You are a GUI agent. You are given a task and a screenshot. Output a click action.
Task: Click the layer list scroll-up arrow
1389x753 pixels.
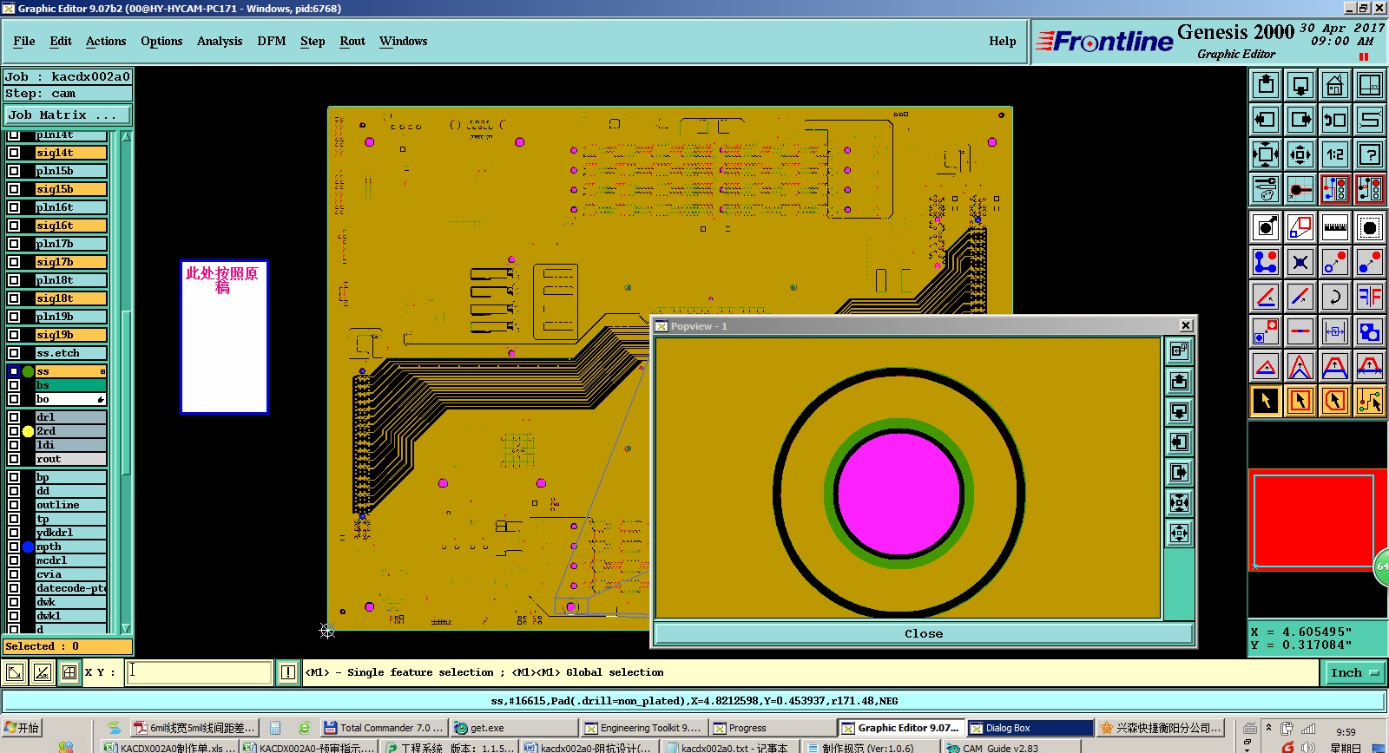126,136
